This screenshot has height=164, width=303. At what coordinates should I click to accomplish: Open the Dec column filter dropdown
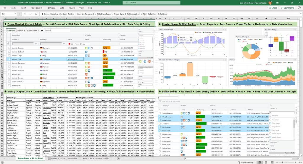pyautogui.click(x=154, y=100)
